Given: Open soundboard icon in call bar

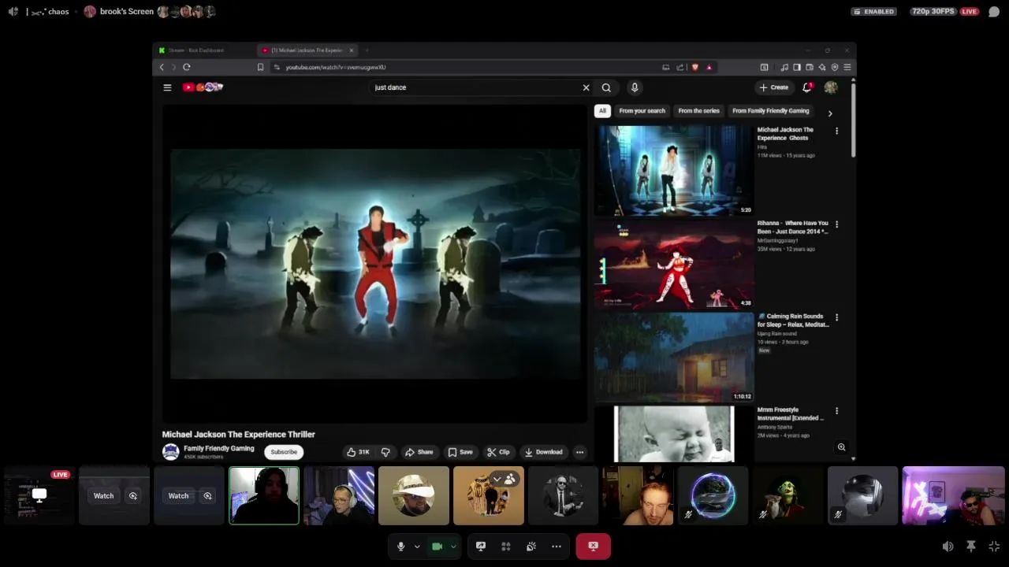Looking at the screenshot, I should [531, 547].
